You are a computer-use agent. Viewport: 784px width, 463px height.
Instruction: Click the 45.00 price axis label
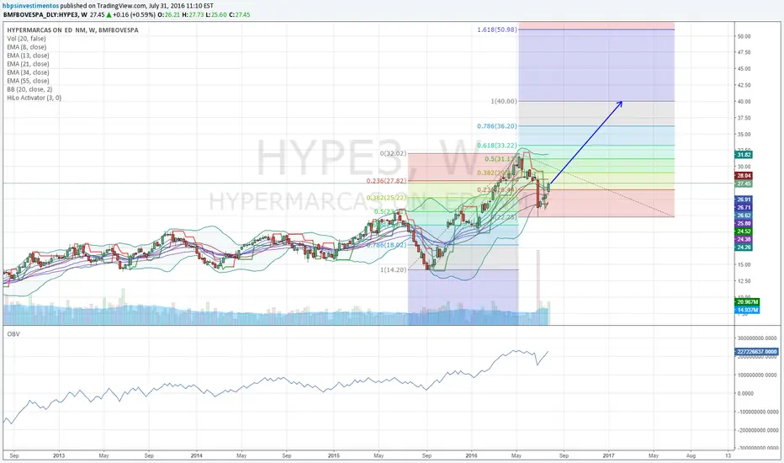pyautogui.click(x=744, y=69)
